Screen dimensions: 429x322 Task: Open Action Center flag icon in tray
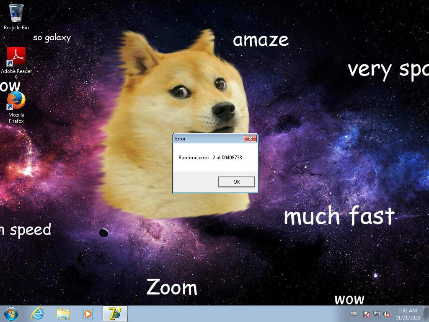coord(366,314)
